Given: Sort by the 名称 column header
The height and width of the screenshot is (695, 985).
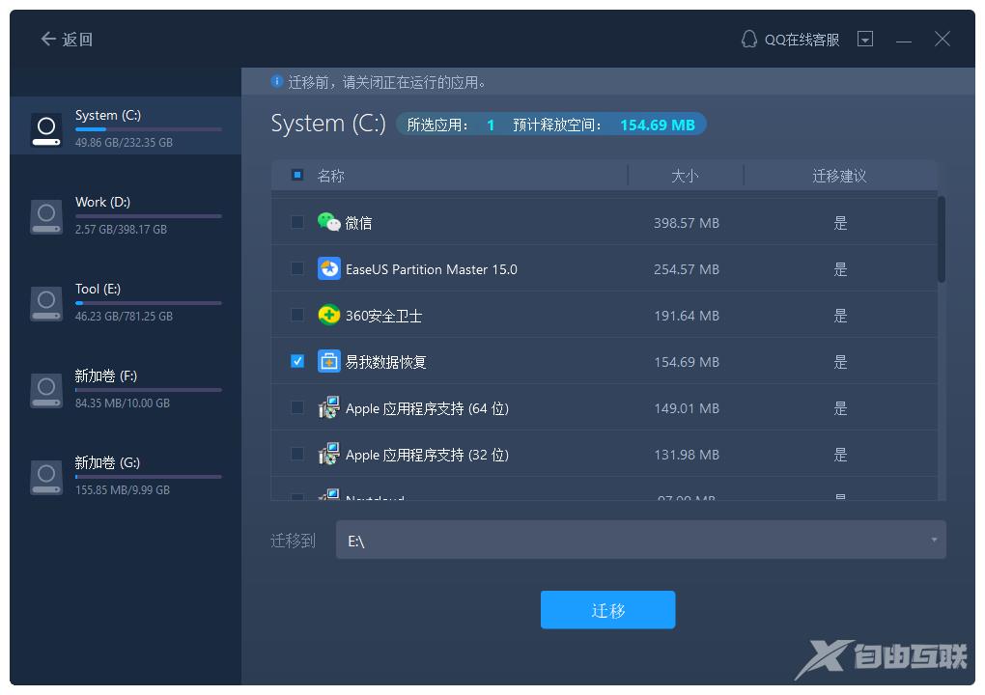Looking at the screenshot, I should (x=330, y=176).
